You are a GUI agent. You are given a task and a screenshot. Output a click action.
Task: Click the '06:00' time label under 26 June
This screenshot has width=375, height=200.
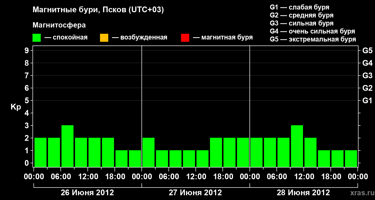61,177
